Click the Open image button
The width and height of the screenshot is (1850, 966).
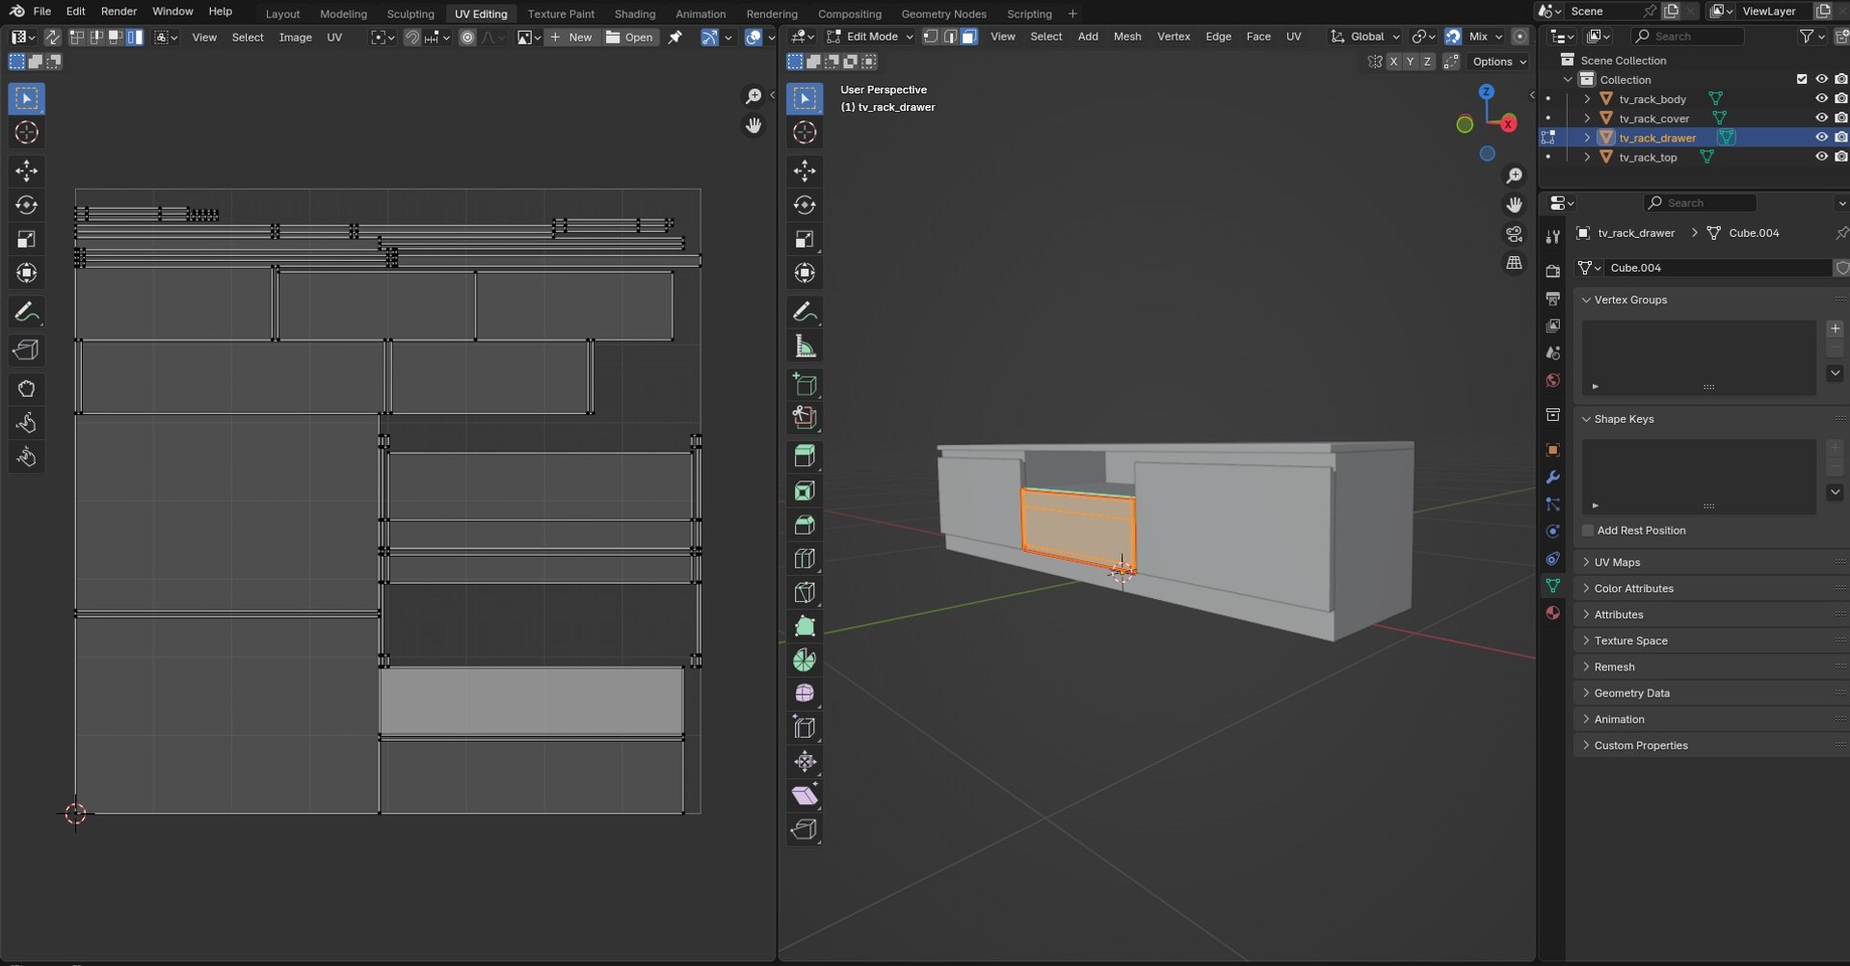[630, 38]
